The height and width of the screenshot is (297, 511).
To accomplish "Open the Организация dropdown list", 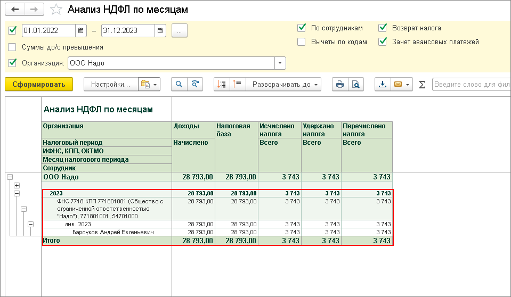I will (280, 63).
